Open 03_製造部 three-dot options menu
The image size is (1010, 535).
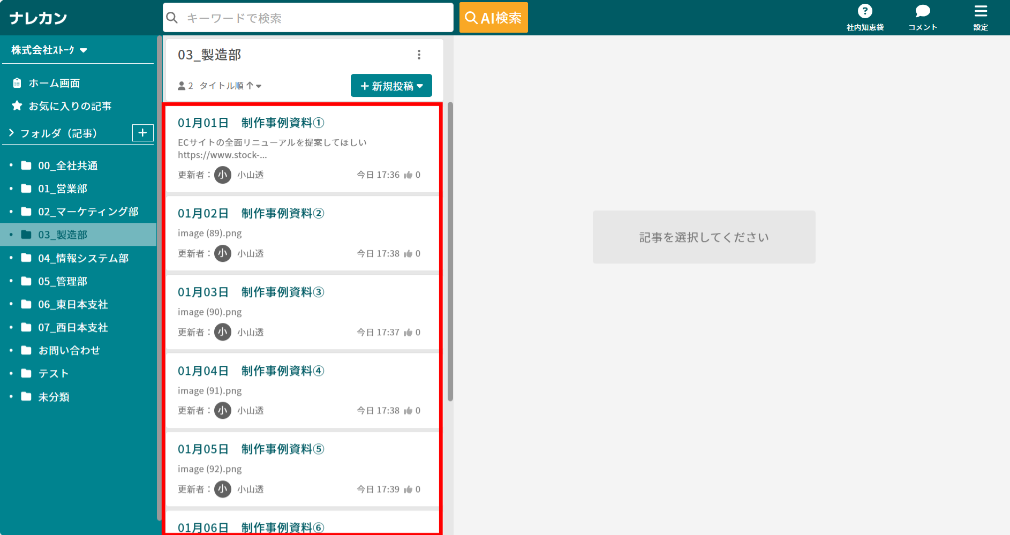(x=420, y=54)
